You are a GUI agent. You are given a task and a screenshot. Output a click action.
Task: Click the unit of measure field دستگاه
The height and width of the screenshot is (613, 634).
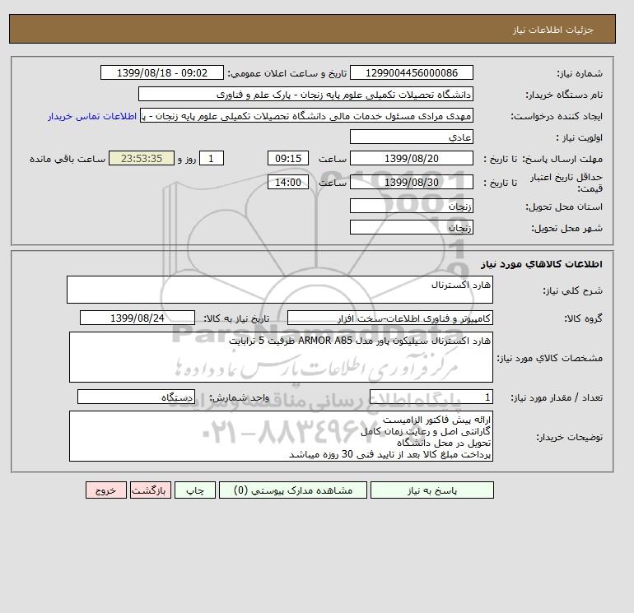point(136,397)
